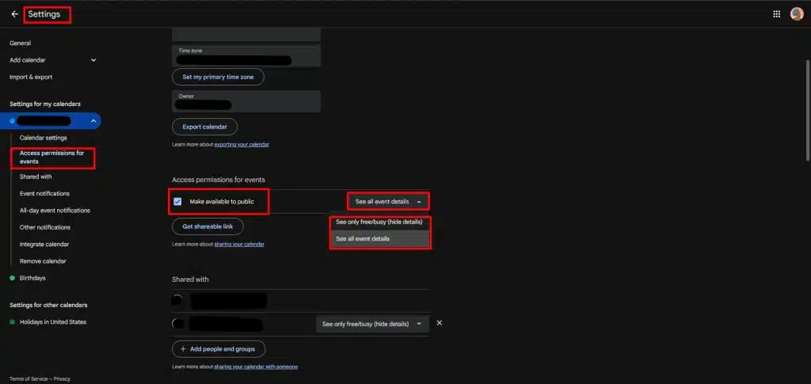
Task: Open shared person's free/busy permission dropdown
Action: tap(372, 324)
